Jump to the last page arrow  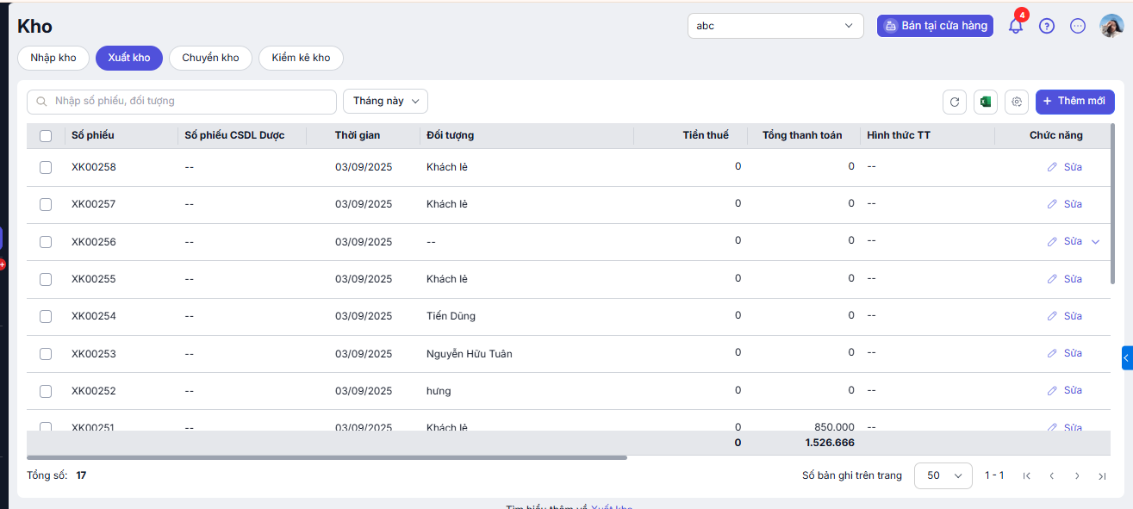(1102, 475)
